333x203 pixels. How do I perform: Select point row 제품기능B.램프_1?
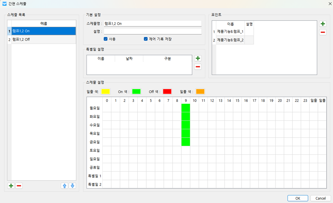point(230,32)
